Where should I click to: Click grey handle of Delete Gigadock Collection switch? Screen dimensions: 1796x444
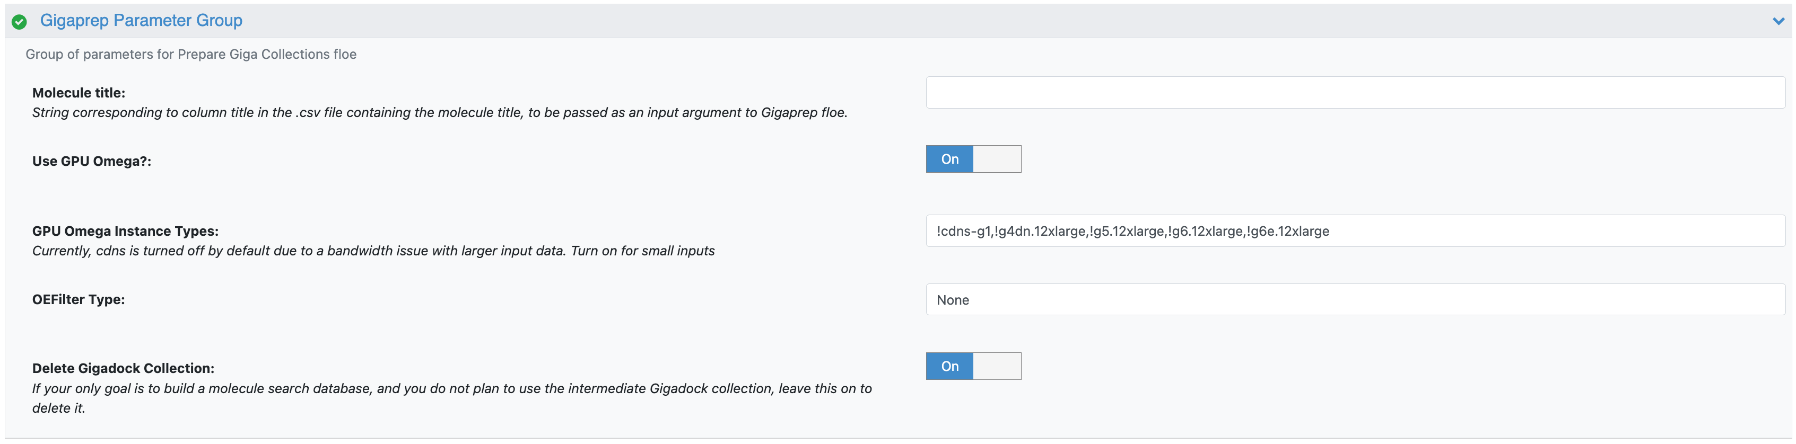996,367
